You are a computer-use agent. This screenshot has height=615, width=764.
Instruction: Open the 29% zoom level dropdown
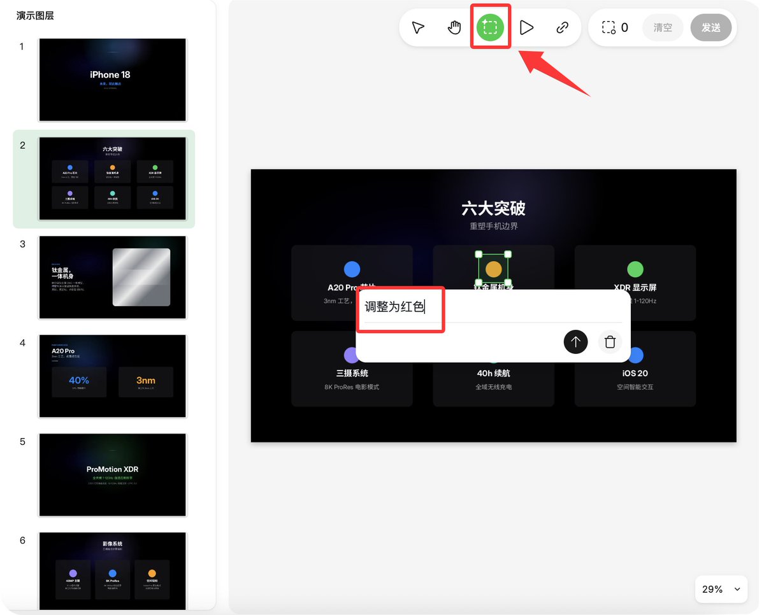click(721, 589)
